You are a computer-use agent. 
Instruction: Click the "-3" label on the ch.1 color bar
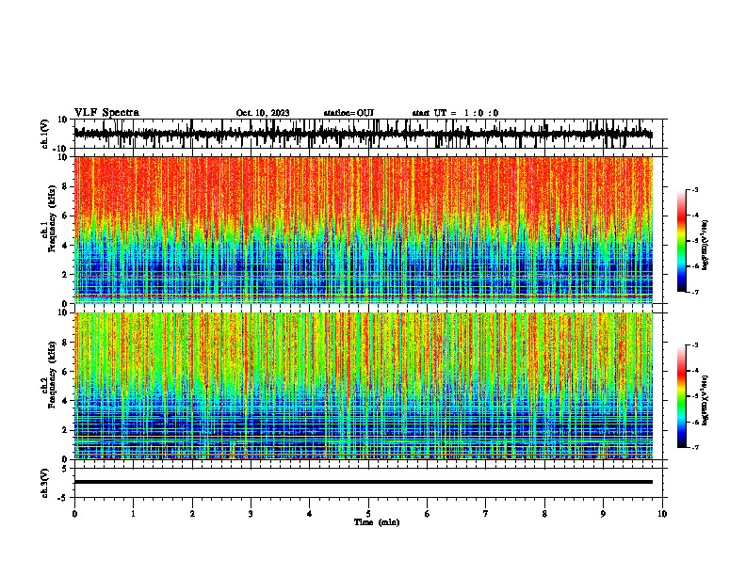(x=694, y=190)
